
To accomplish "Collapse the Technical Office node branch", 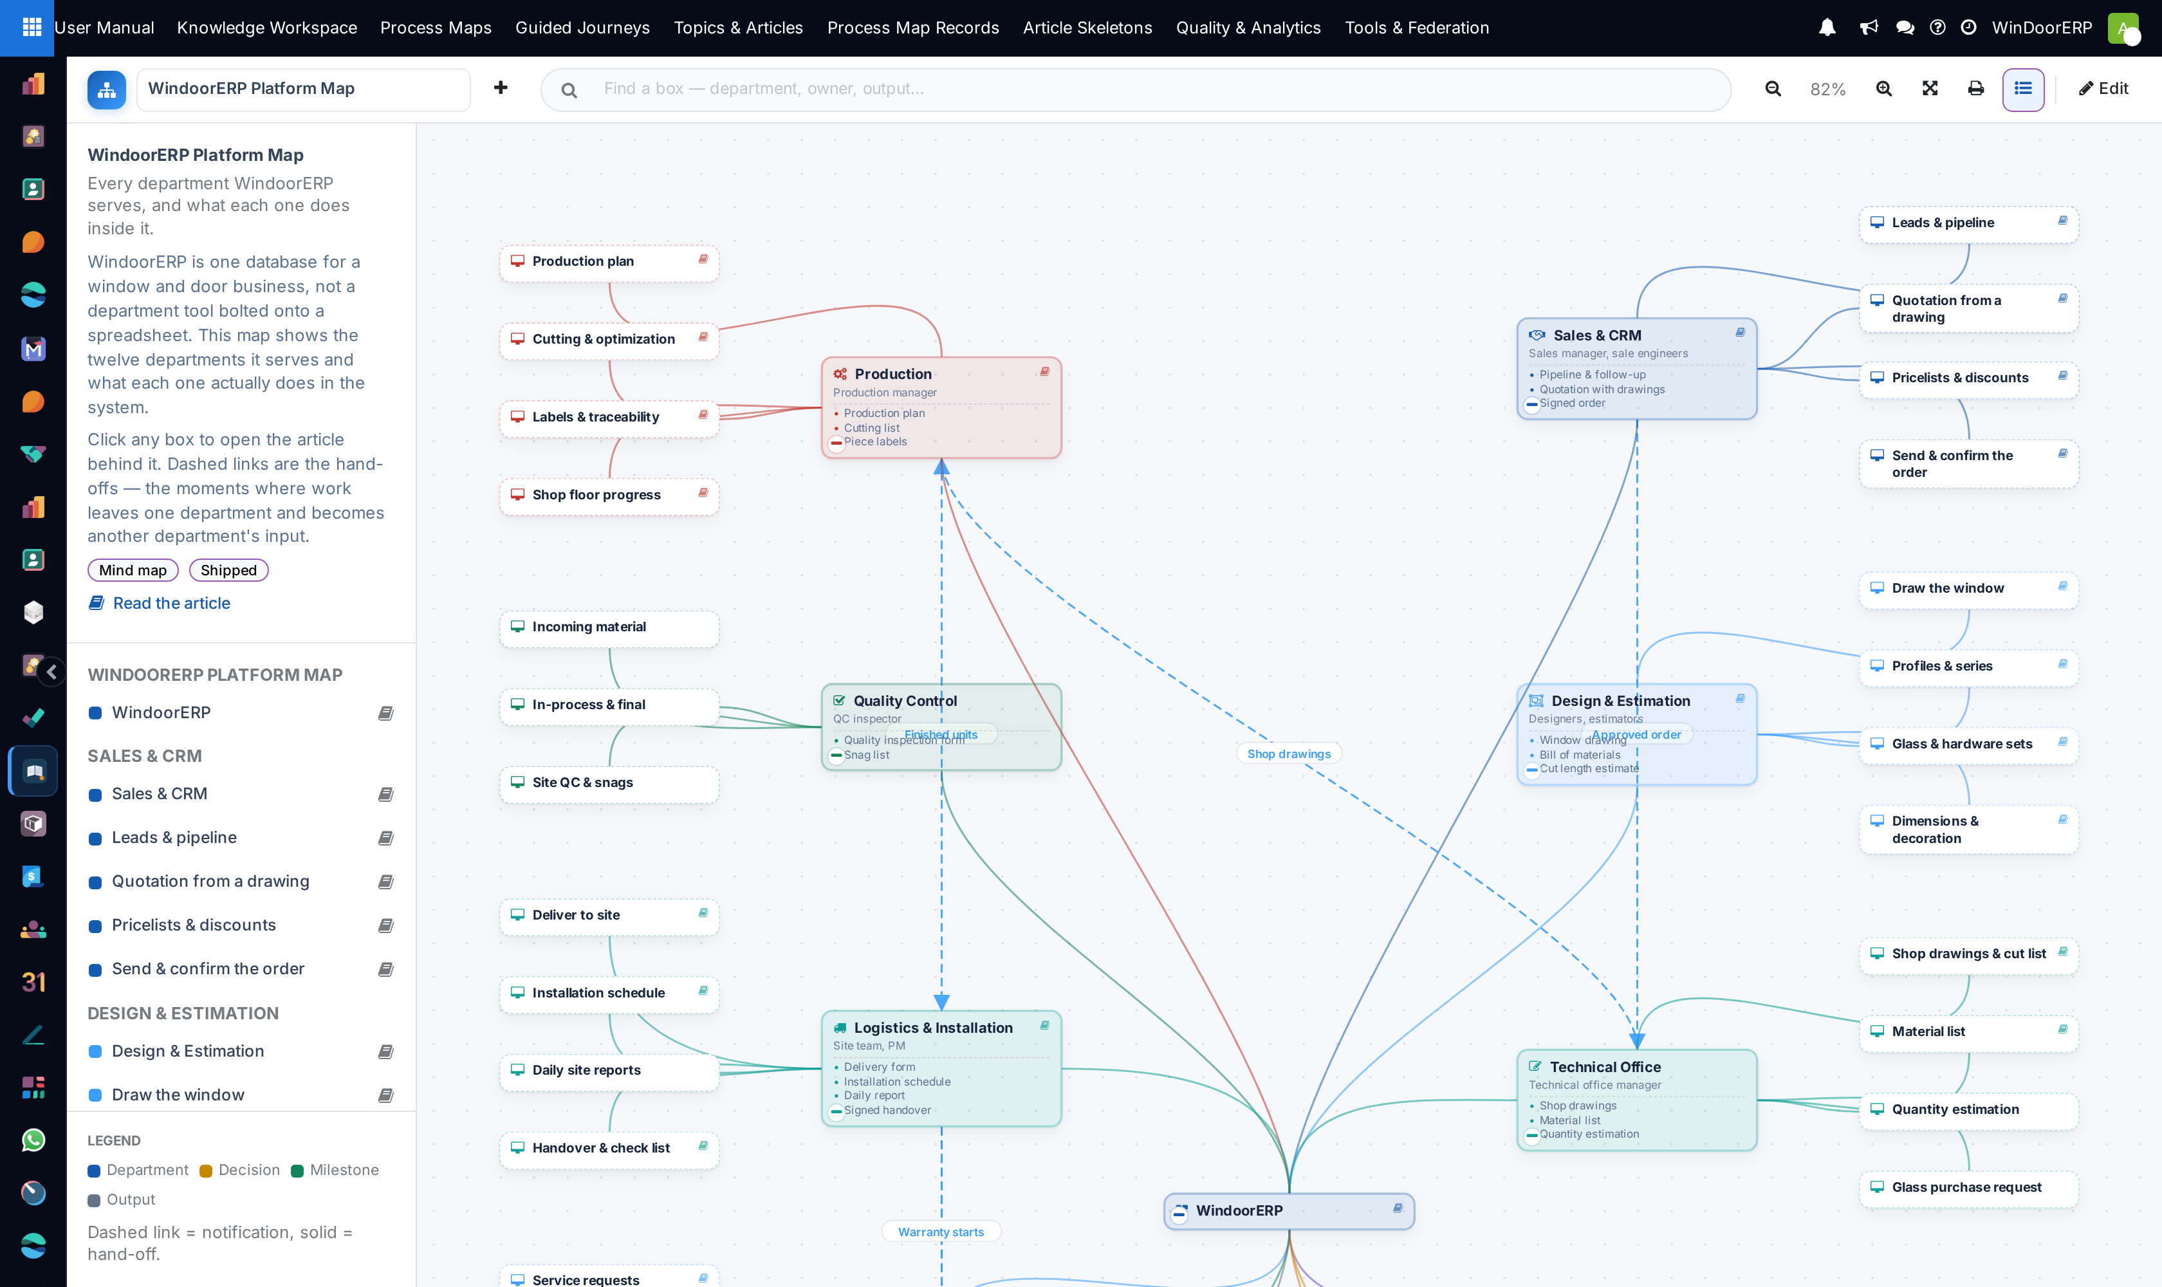I will [1531, 1135].
